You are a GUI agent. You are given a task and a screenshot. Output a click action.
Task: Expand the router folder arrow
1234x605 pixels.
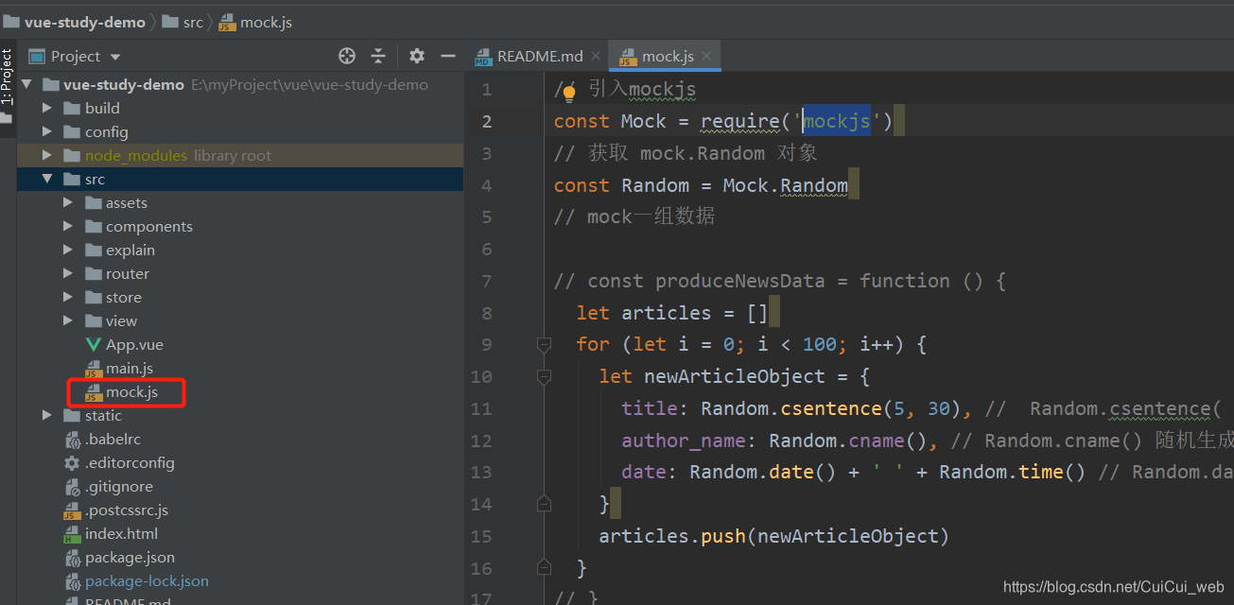coord(68,274)
